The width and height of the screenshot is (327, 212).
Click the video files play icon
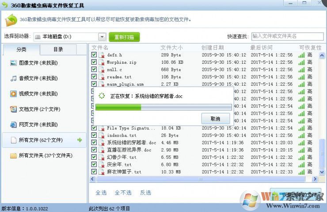[x=14, y=94]
